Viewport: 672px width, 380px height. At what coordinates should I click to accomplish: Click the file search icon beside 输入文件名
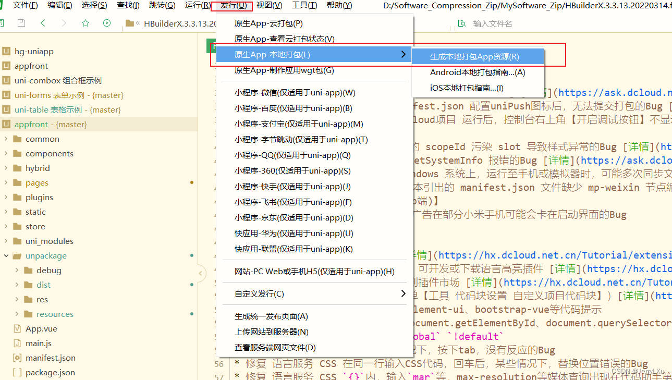462,23
